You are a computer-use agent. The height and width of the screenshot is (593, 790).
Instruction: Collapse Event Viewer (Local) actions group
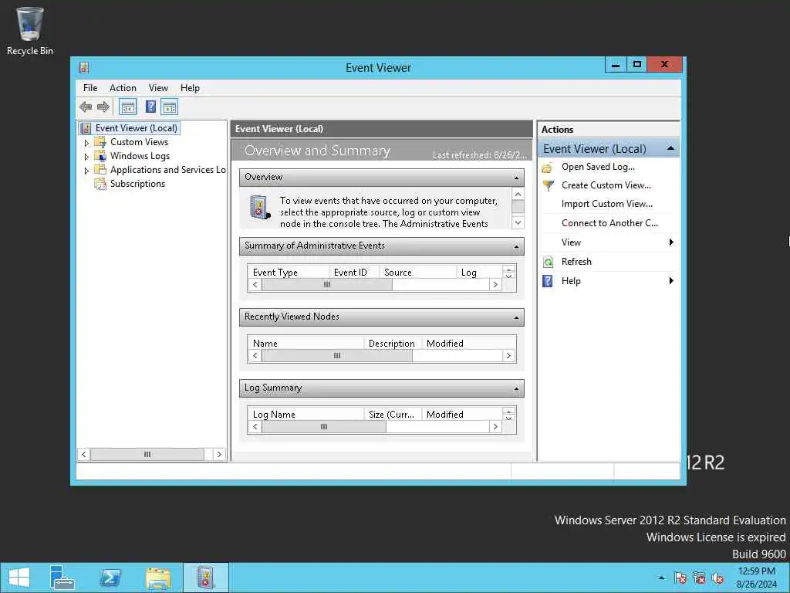pyautogui.click(x=670, y=148)
